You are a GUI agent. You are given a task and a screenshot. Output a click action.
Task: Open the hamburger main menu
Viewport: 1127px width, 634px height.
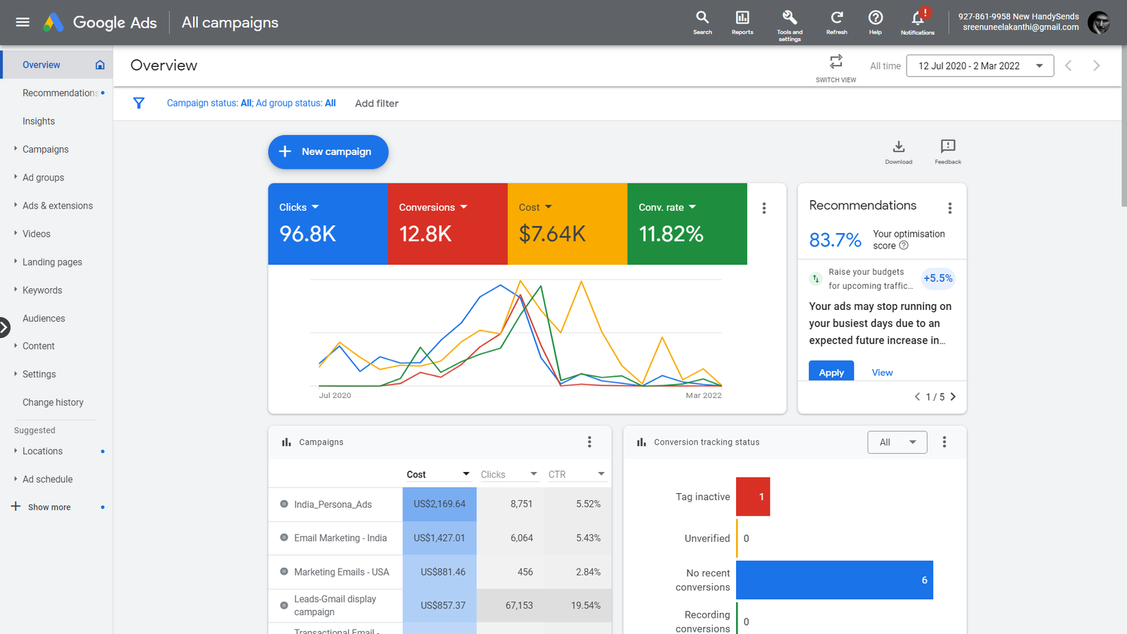(23, 23)
